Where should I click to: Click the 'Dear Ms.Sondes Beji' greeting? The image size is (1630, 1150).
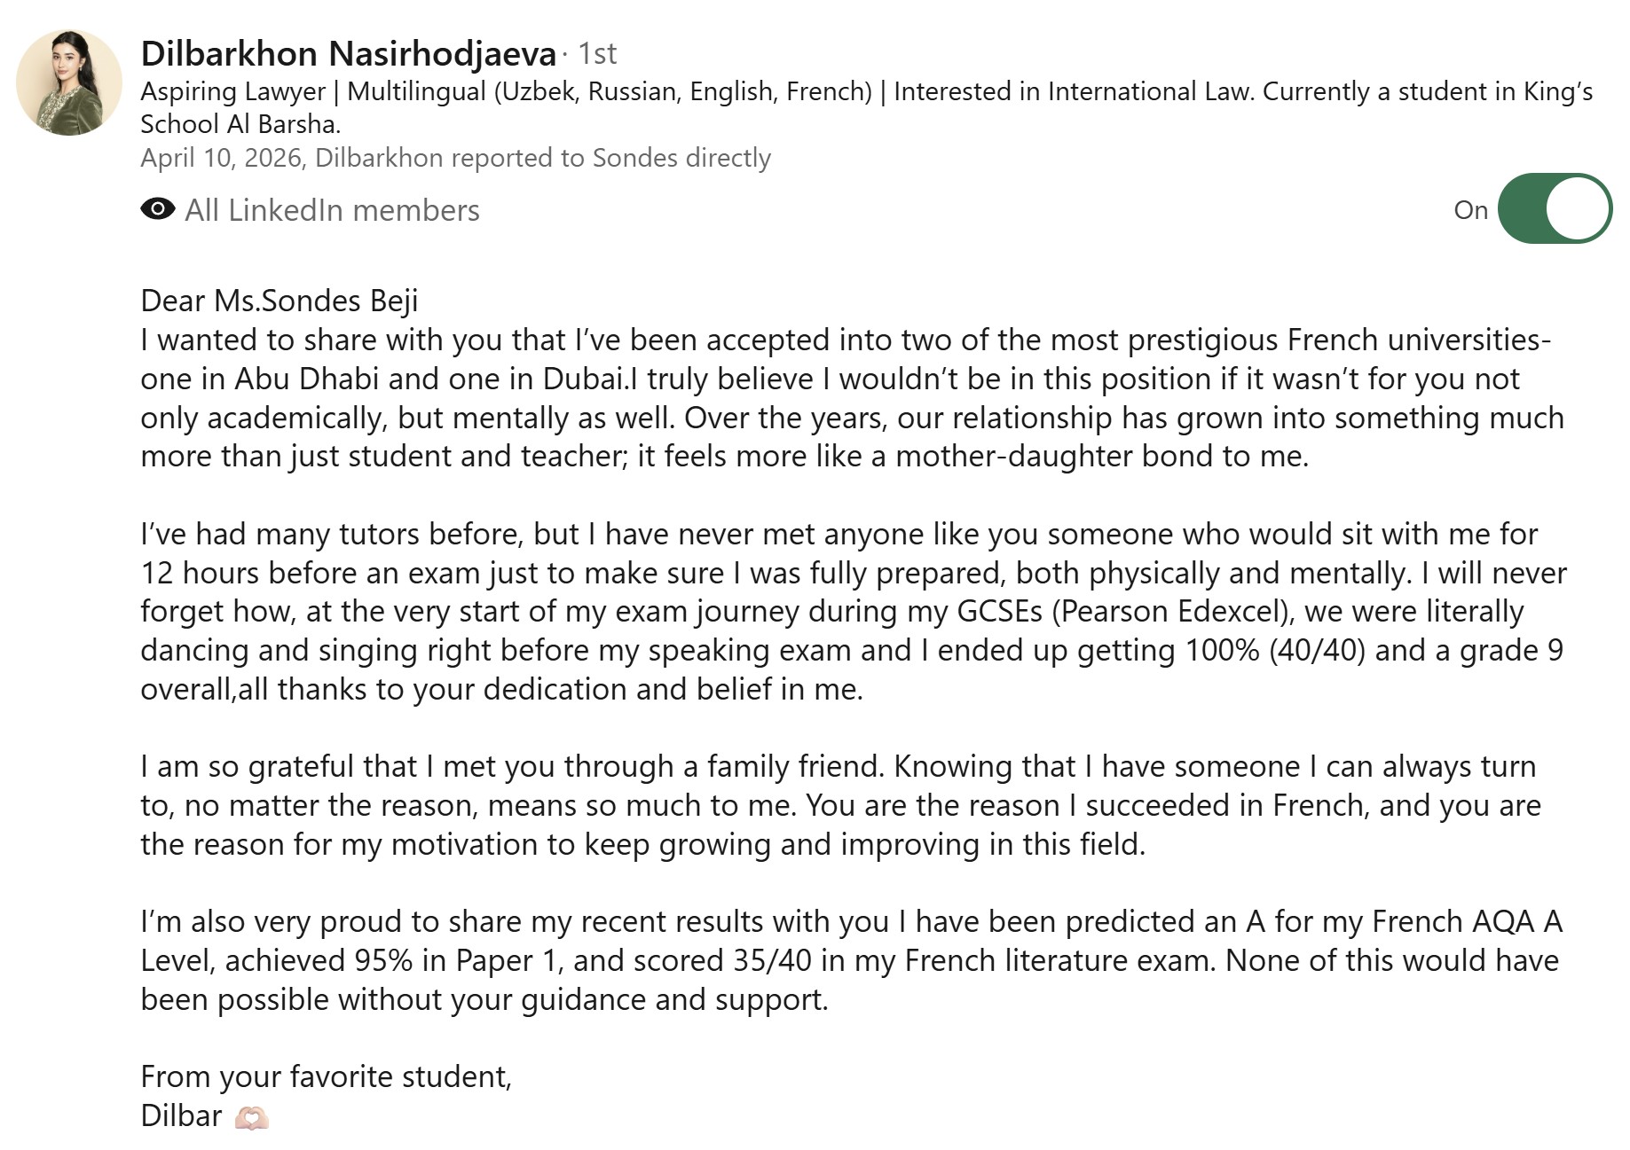280,301
